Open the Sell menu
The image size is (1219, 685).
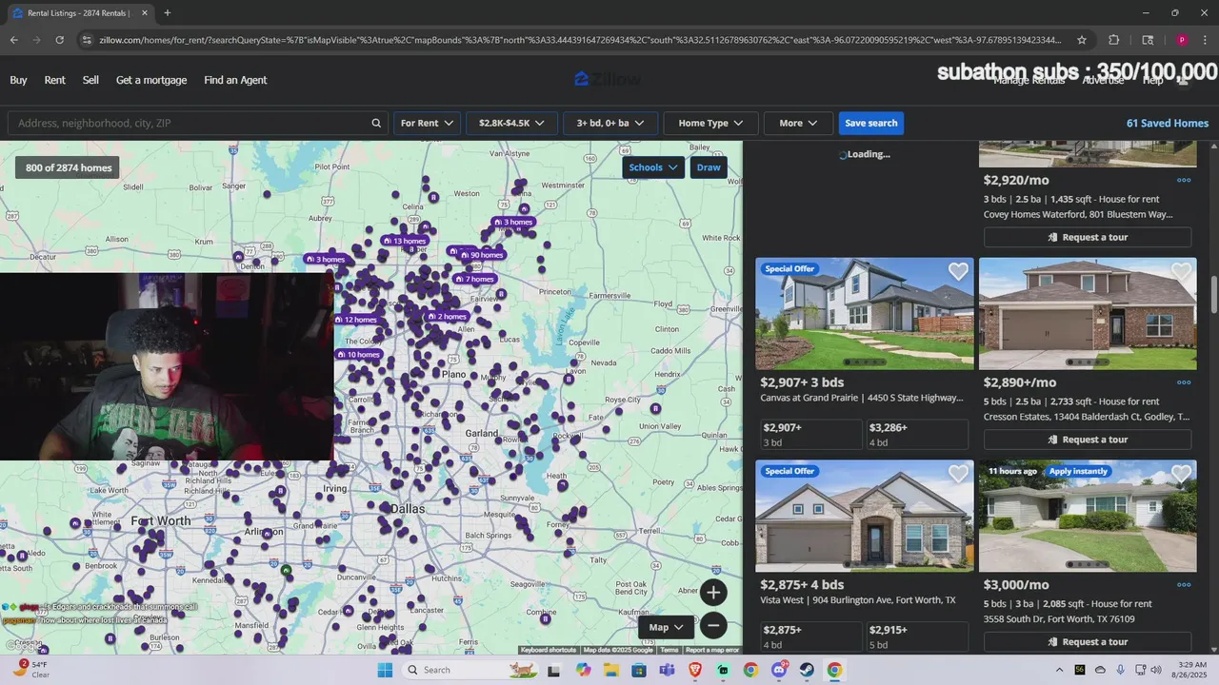(90, 80)
